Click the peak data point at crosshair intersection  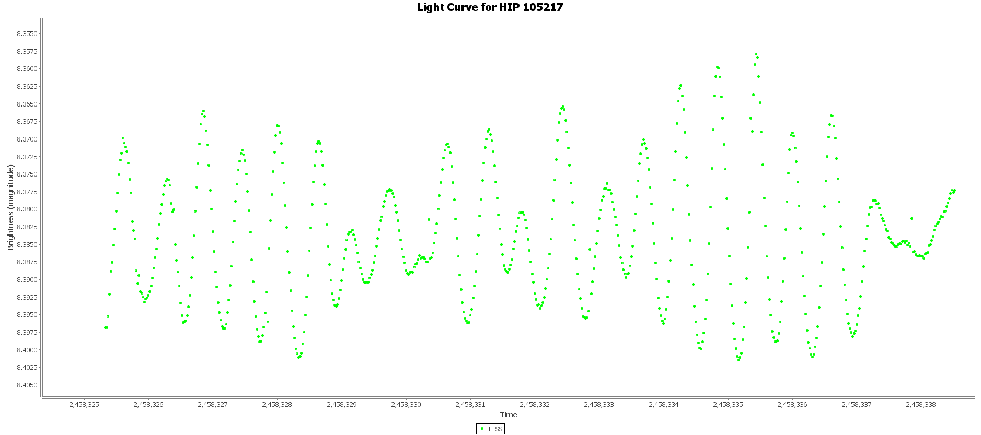pyautogui.click(x=756, y=54)
